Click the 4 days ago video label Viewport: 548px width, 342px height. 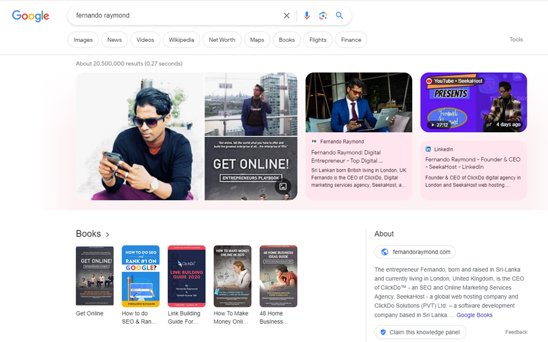pyautogui.click(x=508, y=124)
